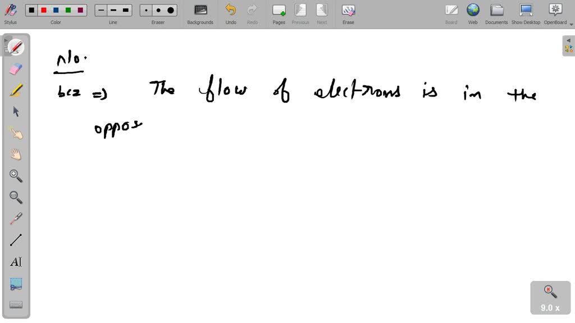Select the pen tool in left palette
The height and width of the screenshot is (323, 575).
pyautogui.click(x=16, y=47)
